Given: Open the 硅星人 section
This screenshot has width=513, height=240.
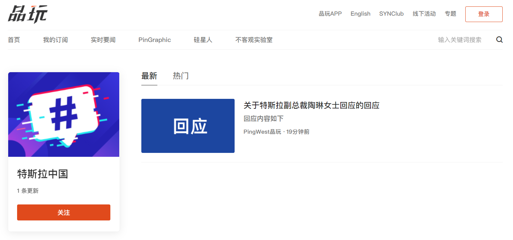Looking at the screenshot, I should pyautogui.click(x=203, y=40).
